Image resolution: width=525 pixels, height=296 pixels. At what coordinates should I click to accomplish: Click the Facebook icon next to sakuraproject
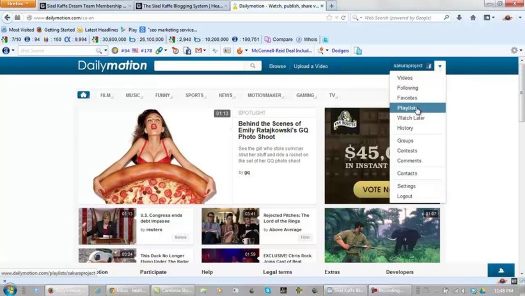tap(429, 66)
